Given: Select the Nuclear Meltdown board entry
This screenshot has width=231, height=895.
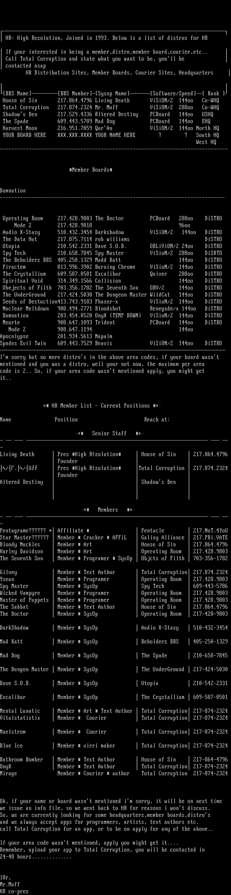Looking at the screenshot, I should 25,309.
